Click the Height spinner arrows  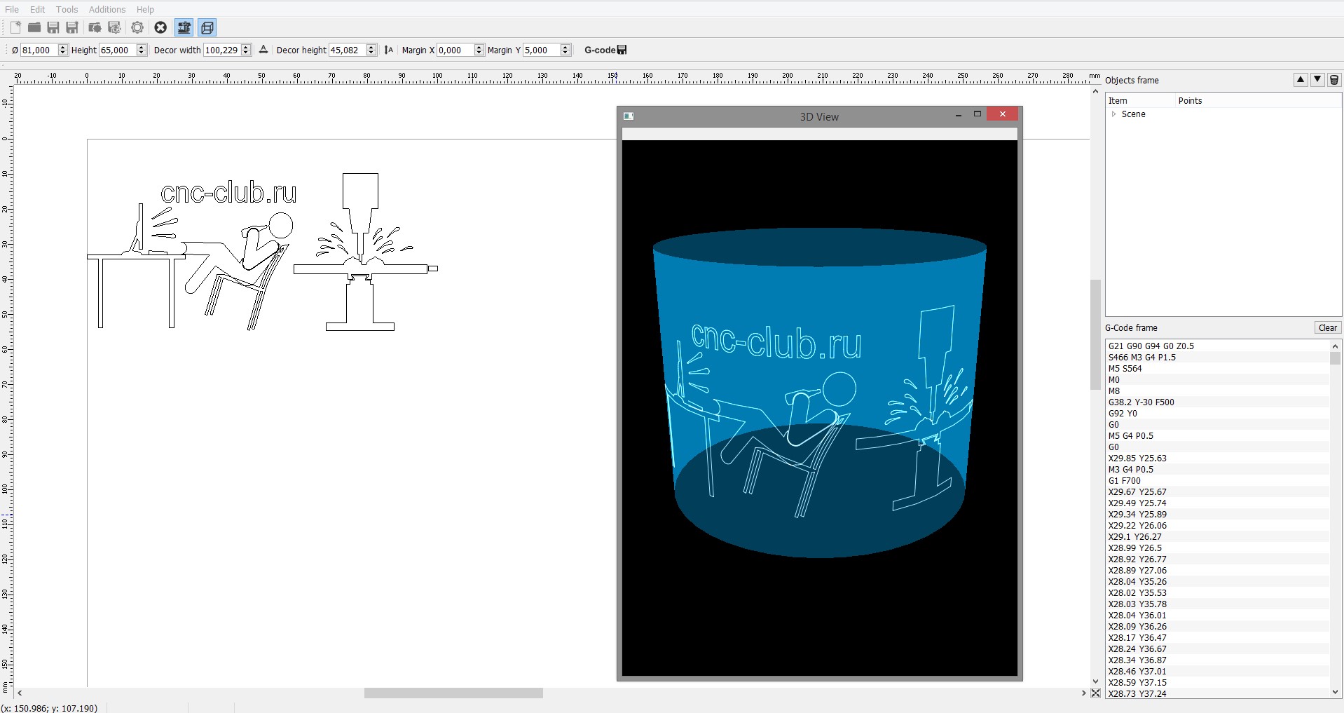coord(142,50)
